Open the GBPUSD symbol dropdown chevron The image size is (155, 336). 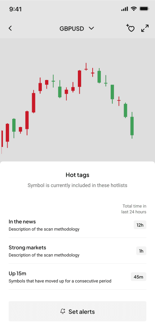click(x=92, y=28)
